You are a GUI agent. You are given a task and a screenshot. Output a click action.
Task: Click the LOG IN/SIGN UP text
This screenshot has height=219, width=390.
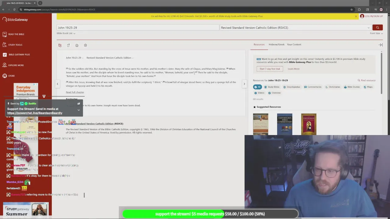click(x=374, y=16)
